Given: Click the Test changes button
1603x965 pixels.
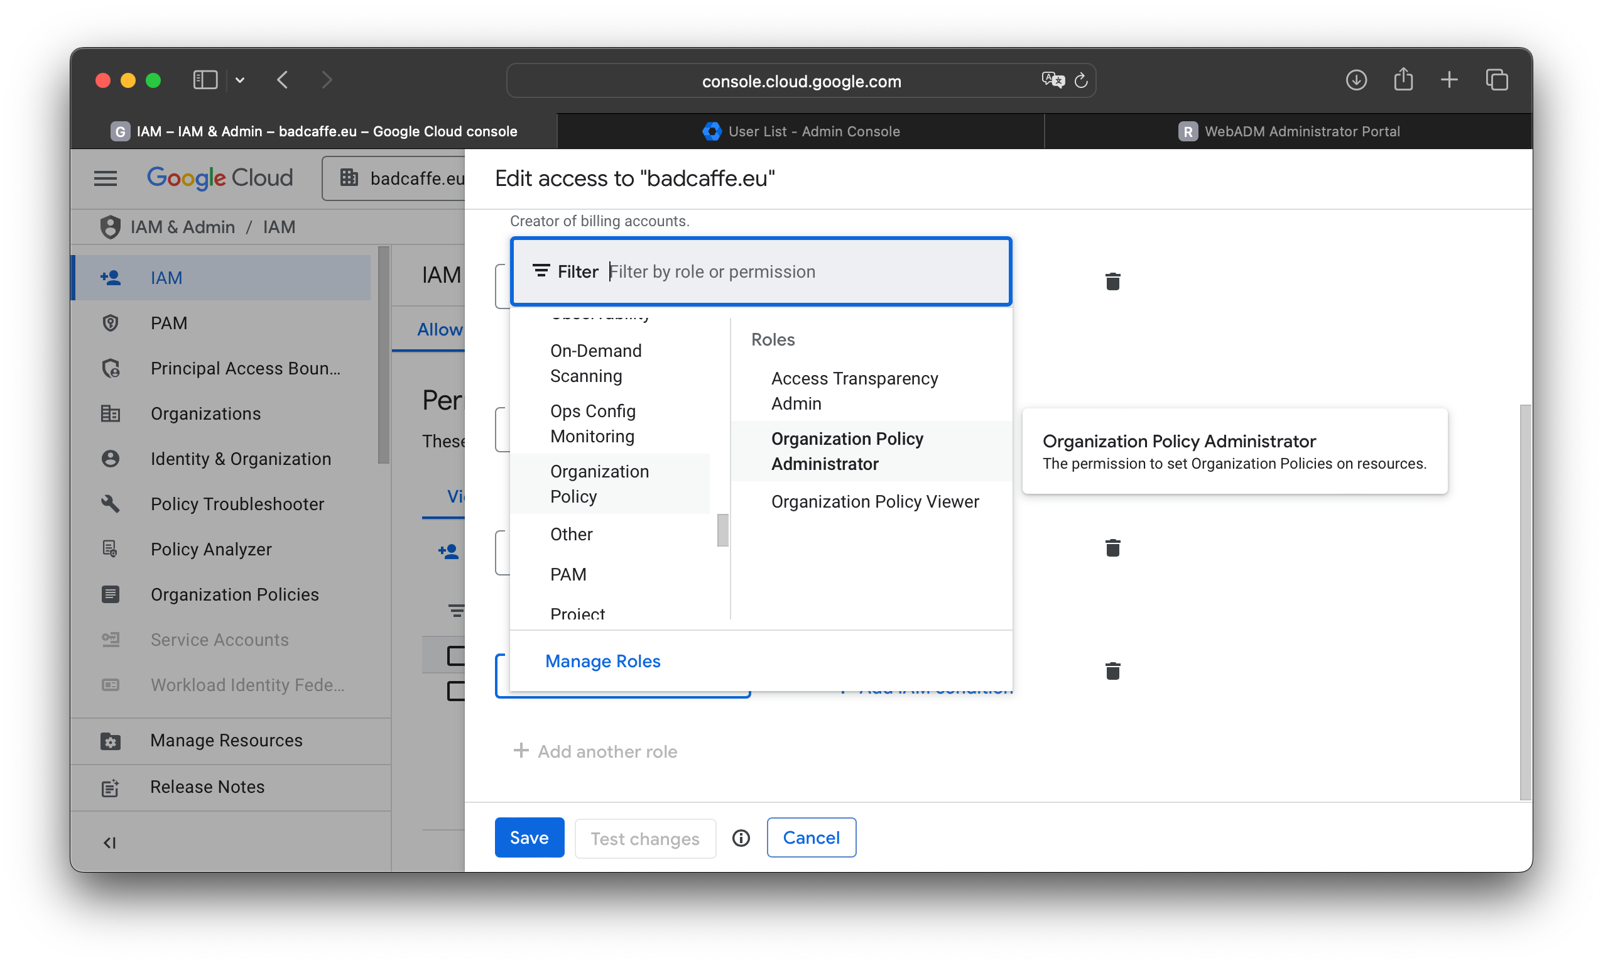Looking at the screenshot, I should click(x=645, y=838).
